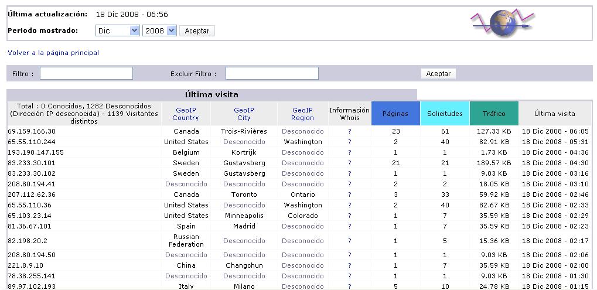597x290 pixels.
Task: Follow the Volver a la página principal link
Action: point(53,53)
